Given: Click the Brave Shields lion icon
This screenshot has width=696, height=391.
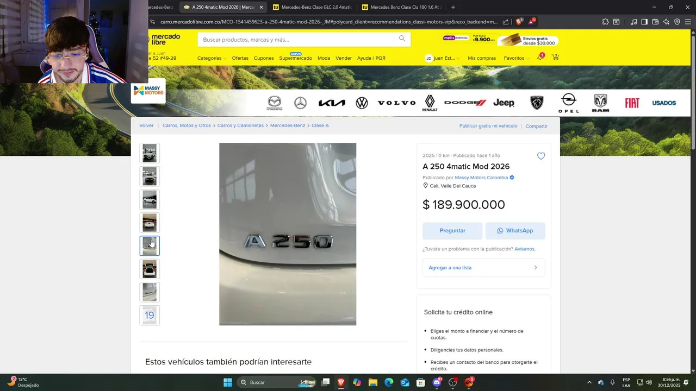Looking at the screenshot, I should coord(519,22).
